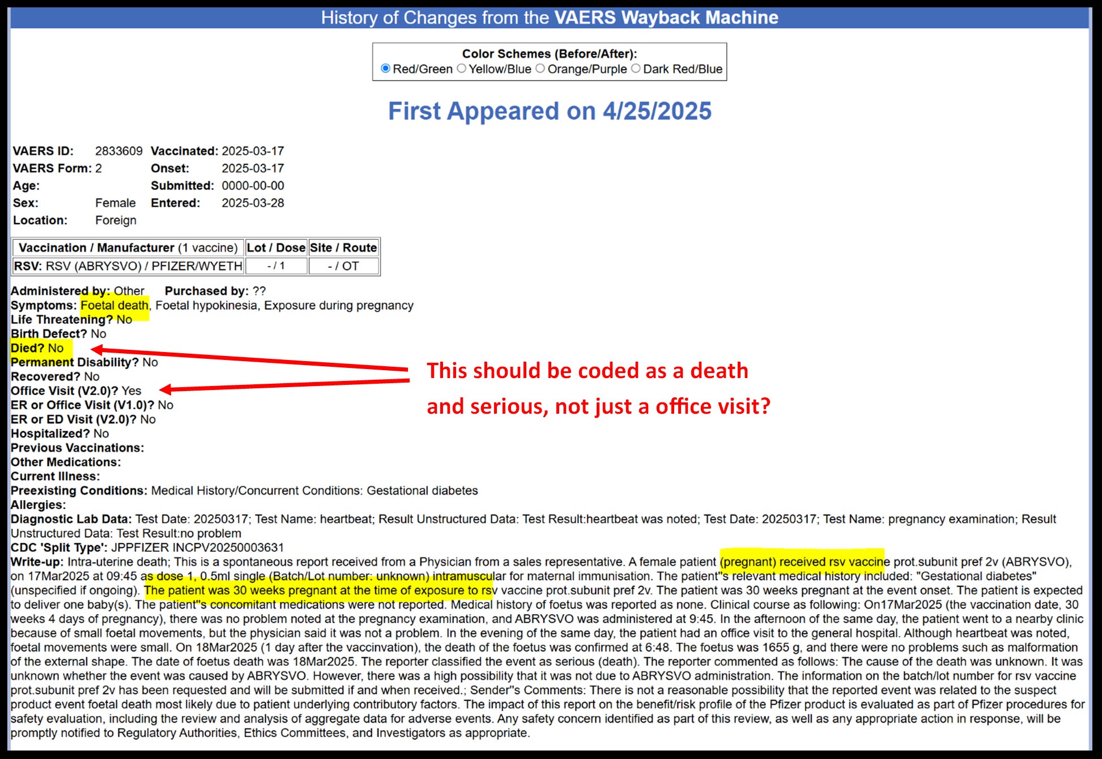Click the Color Schemes (Before/After) label

pos(549,54)
